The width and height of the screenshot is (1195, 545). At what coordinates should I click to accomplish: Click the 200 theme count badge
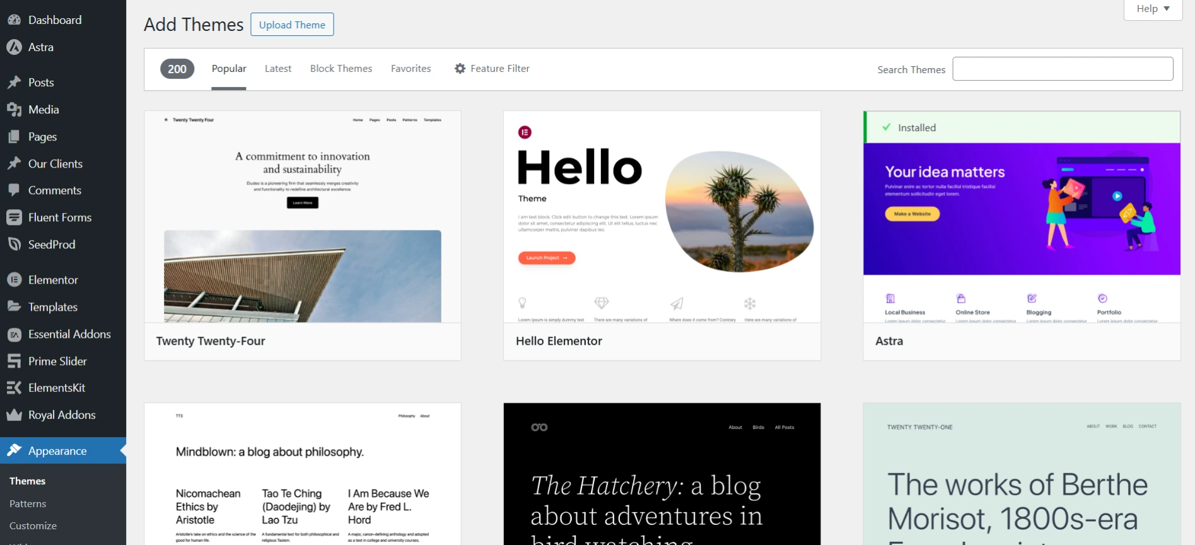tap(177, 69)
